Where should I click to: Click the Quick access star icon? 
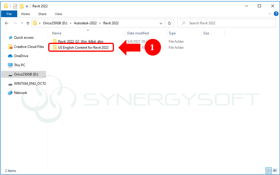pyautogui.click(x=10, y=37)
